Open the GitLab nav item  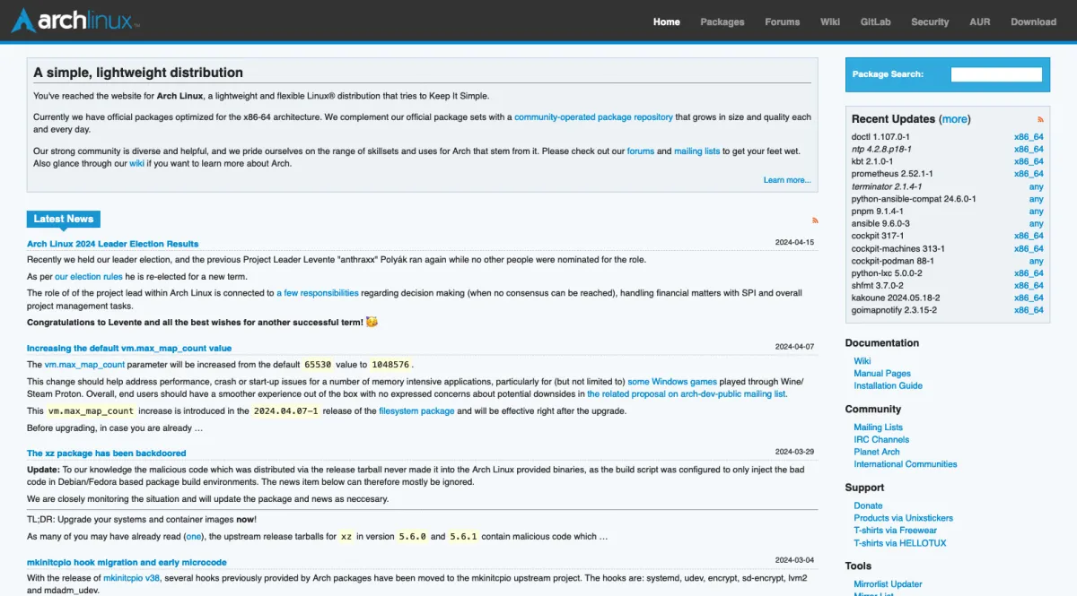pyautogui.click(x=876, y=22)
